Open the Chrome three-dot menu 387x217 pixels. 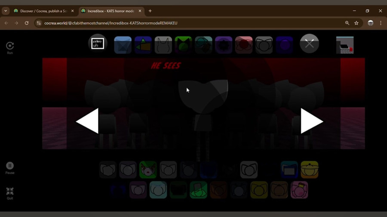coord(381,23)
